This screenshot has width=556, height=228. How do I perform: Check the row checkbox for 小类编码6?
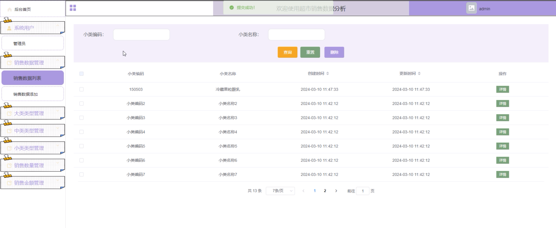[81, 160]
